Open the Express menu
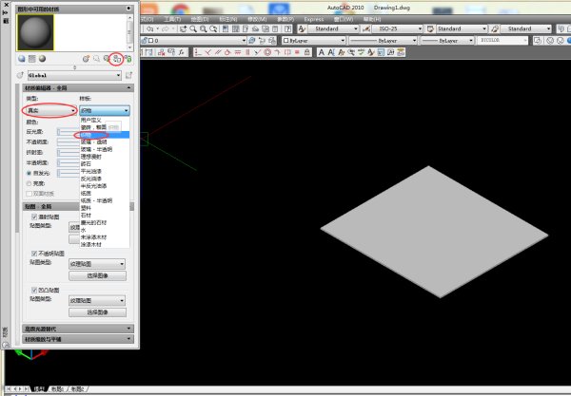Screen dimensions: 571x396 [313, 19]
